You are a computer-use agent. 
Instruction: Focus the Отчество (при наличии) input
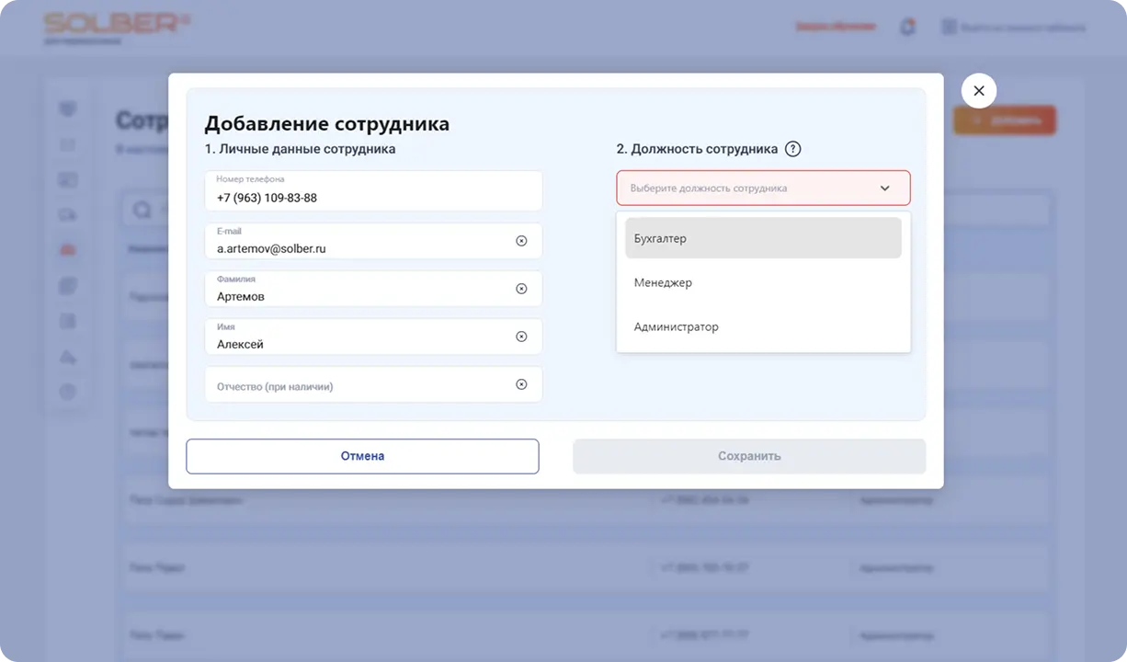tap(359, 386)
